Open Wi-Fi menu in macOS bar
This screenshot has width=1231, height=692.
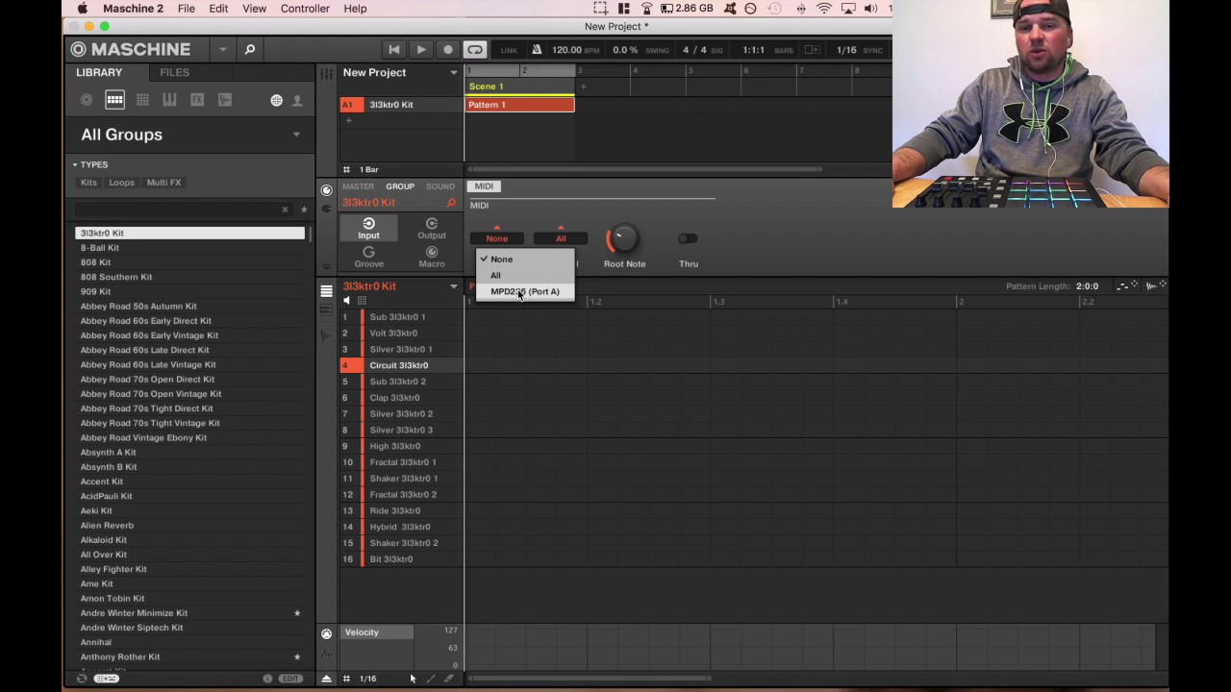(824, 9)
